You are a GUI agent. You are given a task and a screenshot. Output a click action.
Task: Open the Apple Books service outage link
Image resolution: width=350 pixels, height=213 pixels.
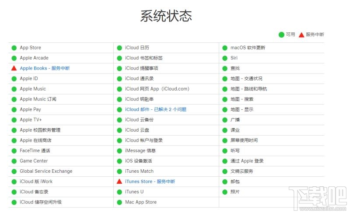click(x=45, y=68)
